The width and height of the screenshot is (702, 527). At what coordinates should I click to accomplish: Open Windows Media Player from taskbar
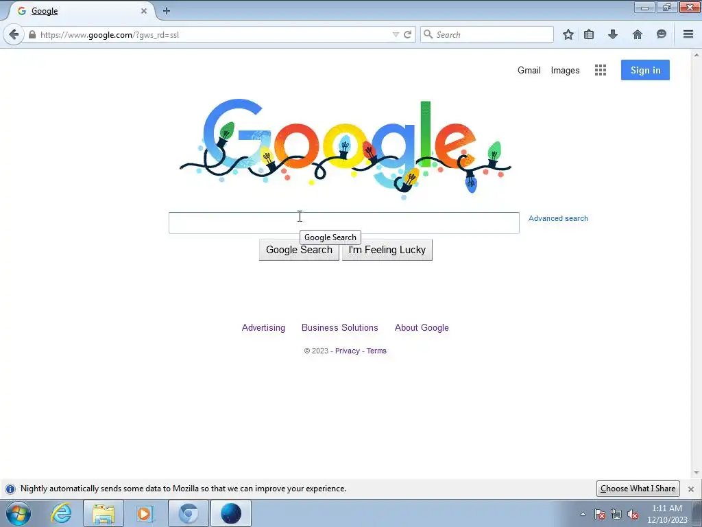tap(145, 513)
